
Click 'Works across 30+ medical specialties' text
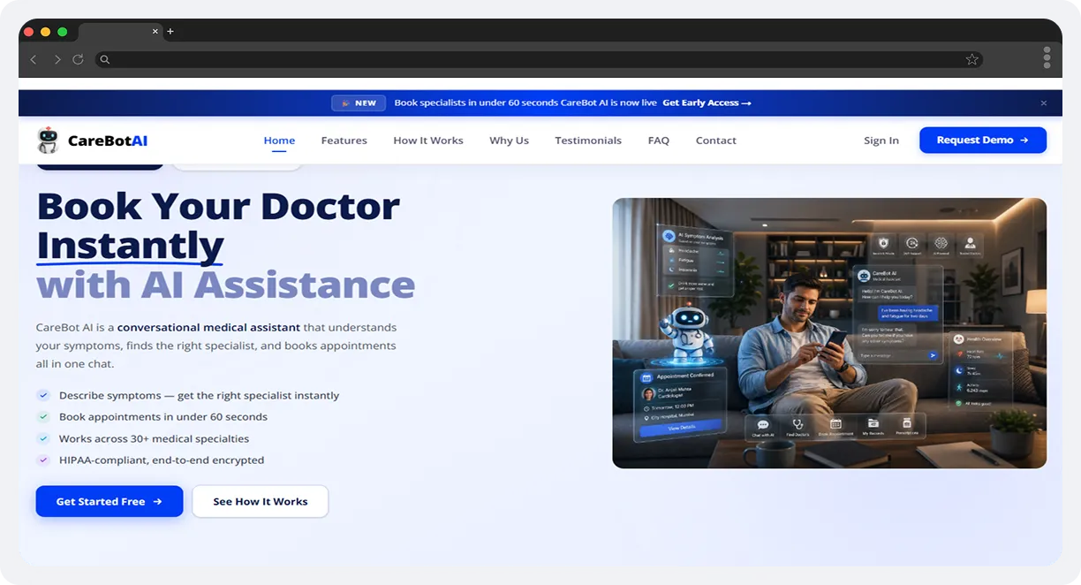[x=154, y=438]
